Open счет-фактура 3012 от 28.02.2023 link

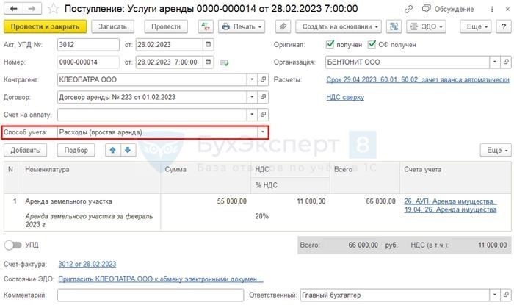87,264
